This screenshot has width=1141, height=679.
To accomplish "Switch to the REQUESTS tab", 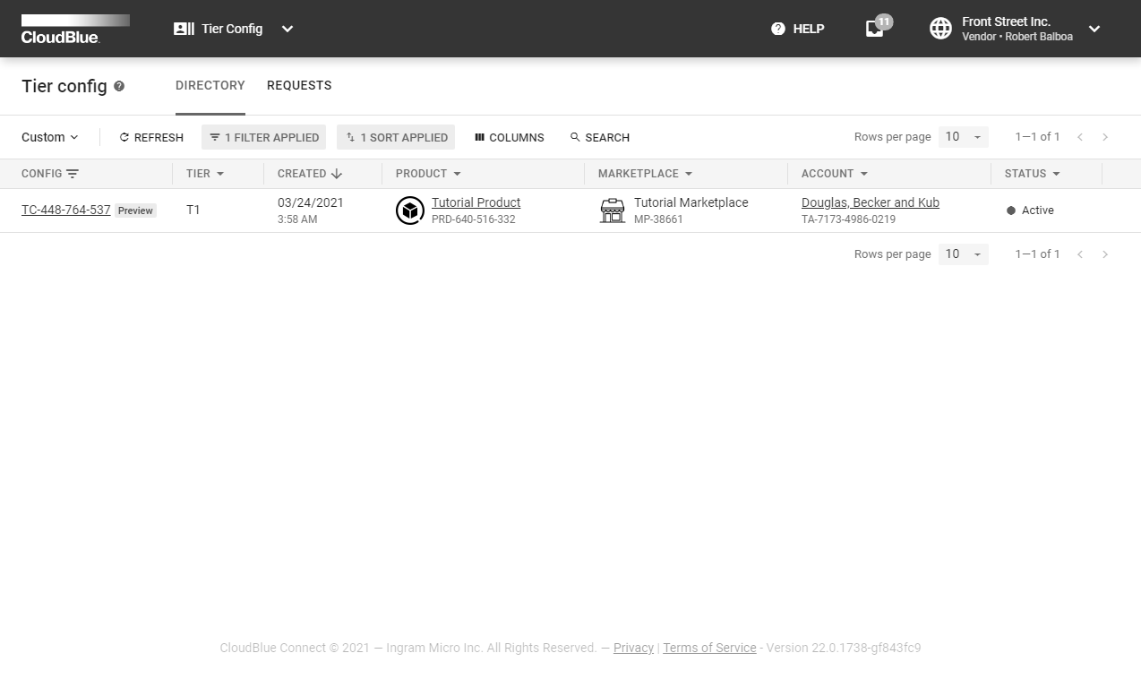I will 299,86.
